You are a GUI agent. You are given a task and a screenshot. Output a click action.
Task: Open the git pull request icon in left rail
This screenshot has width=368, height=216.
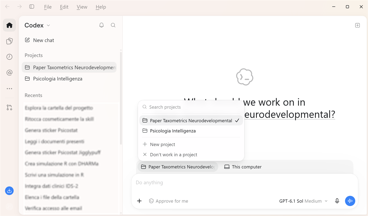pos(9,107)
